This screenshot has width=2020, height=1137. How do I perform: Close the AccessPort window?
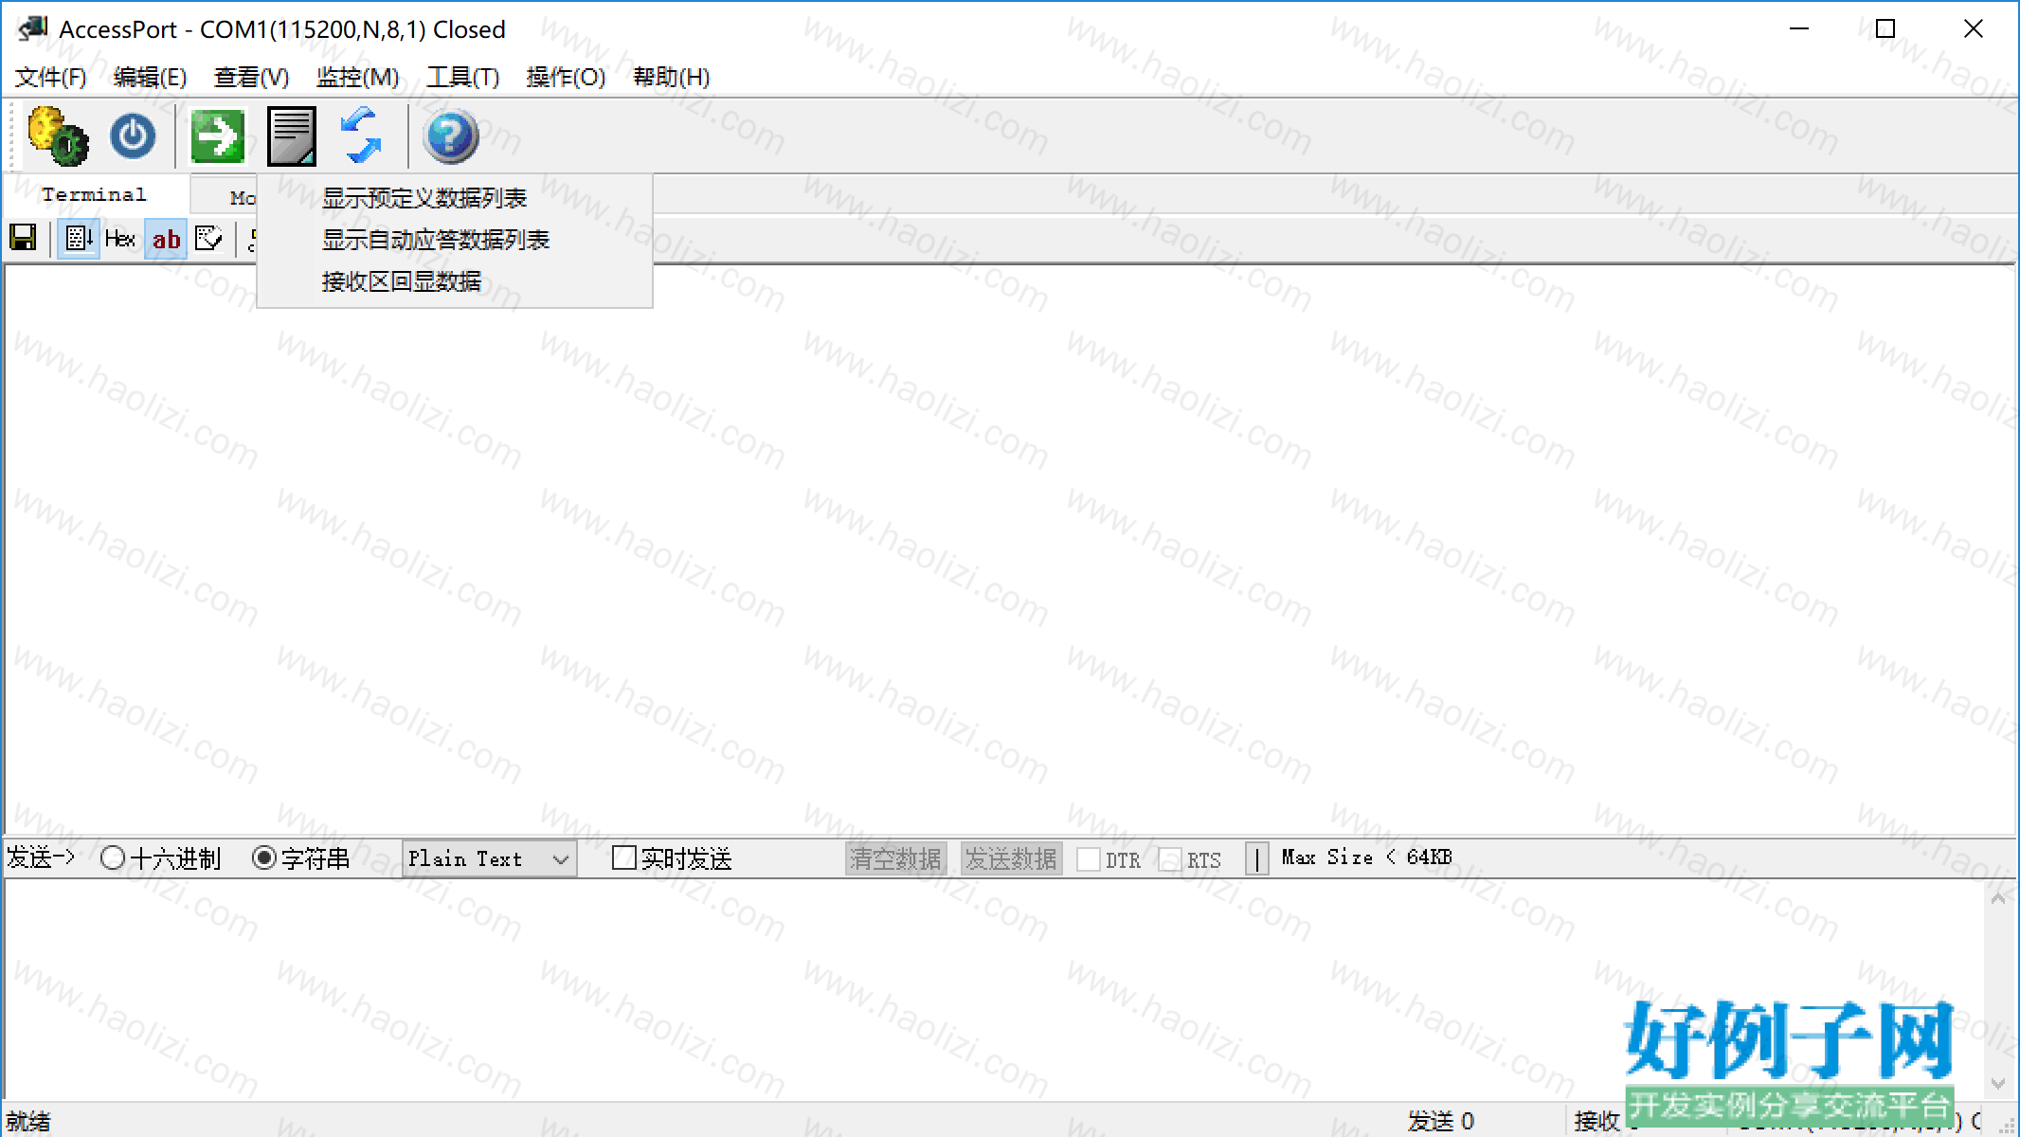pos(1974,28)
